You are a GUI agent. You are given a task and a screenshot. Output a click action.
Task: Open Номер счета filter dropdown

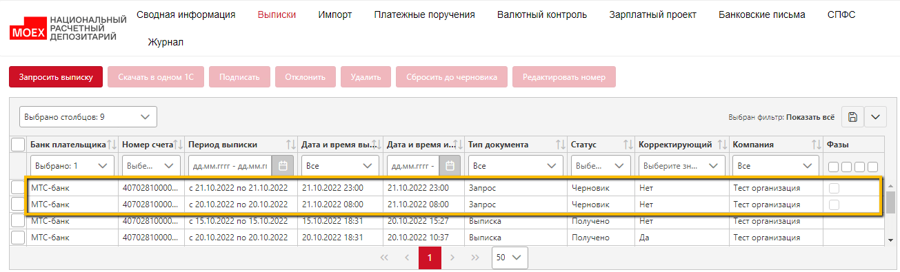151,166
